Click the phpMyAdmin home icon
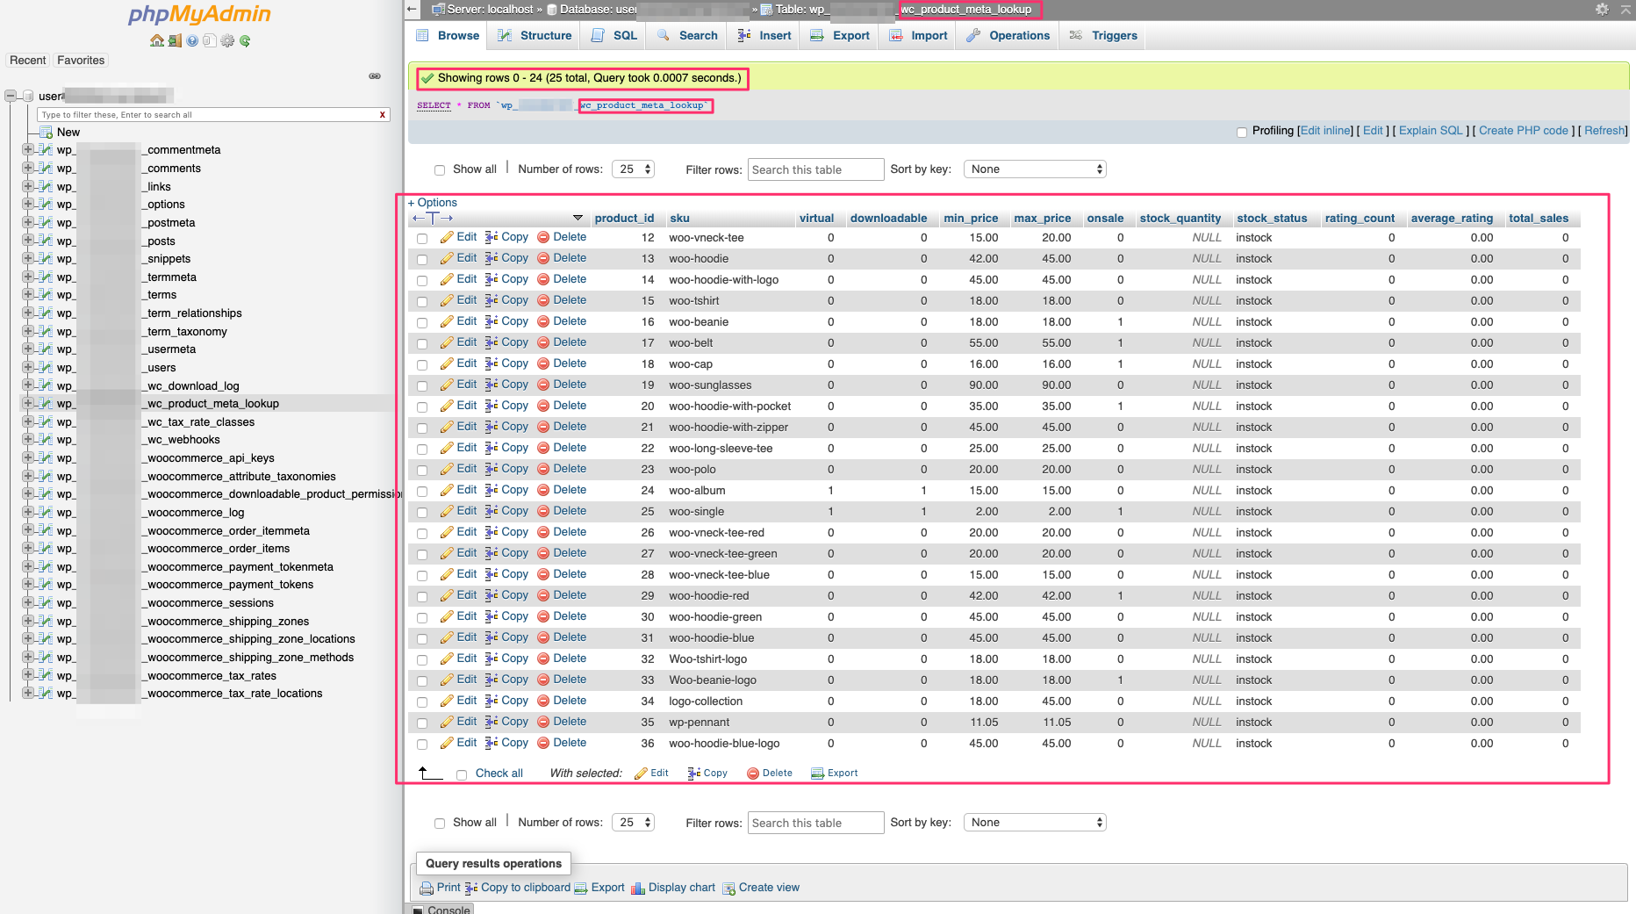 click(158, 40)
